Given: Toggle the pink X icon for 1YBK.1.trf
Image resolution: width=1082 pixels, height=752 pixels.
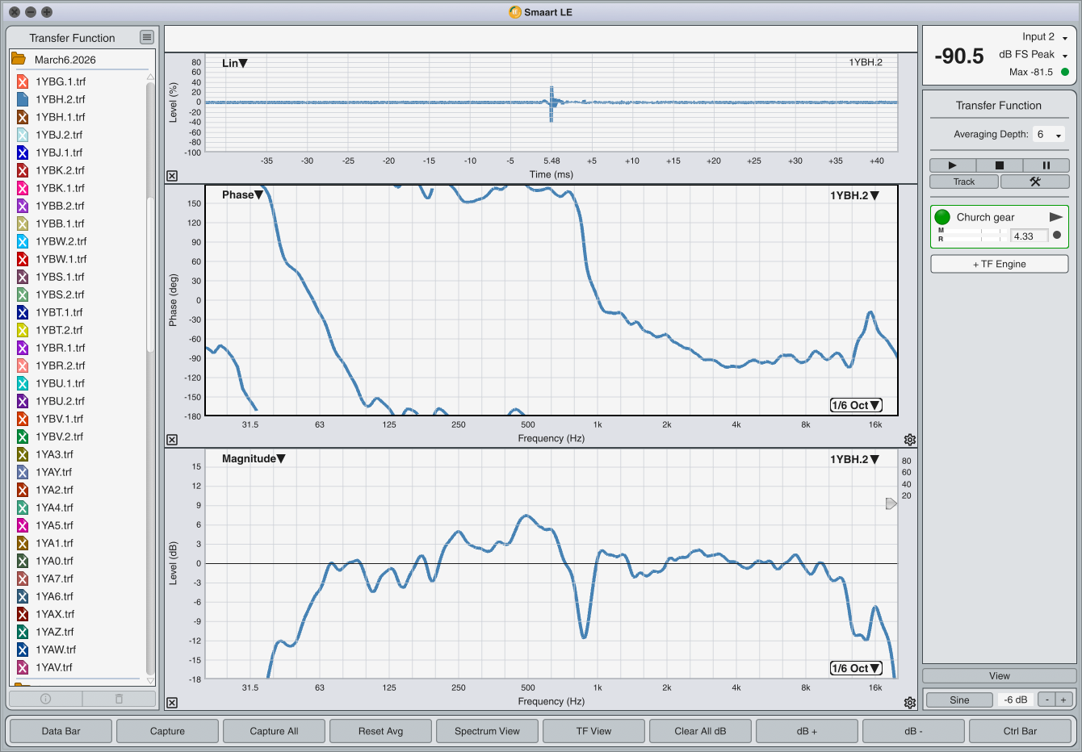Looking at the screenshot, I should click(23, 188).
